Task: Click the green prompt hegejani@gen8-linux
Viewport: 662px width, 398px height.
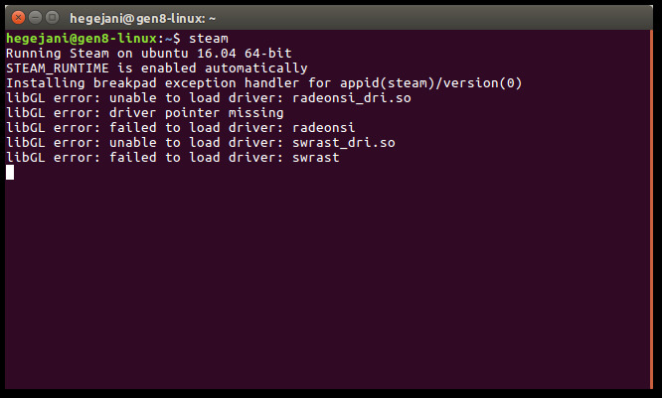Action: 82,39
